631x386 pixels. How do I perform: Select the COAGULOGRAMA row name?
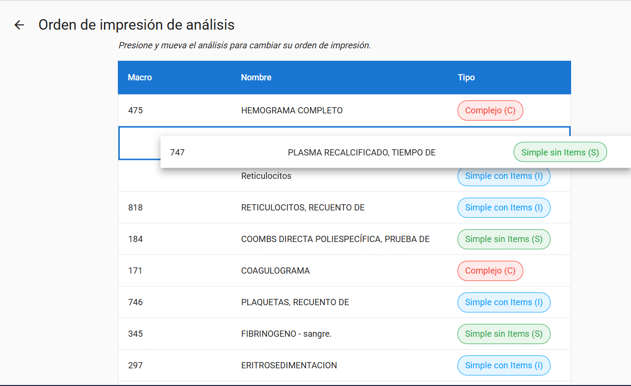point(275,271)
